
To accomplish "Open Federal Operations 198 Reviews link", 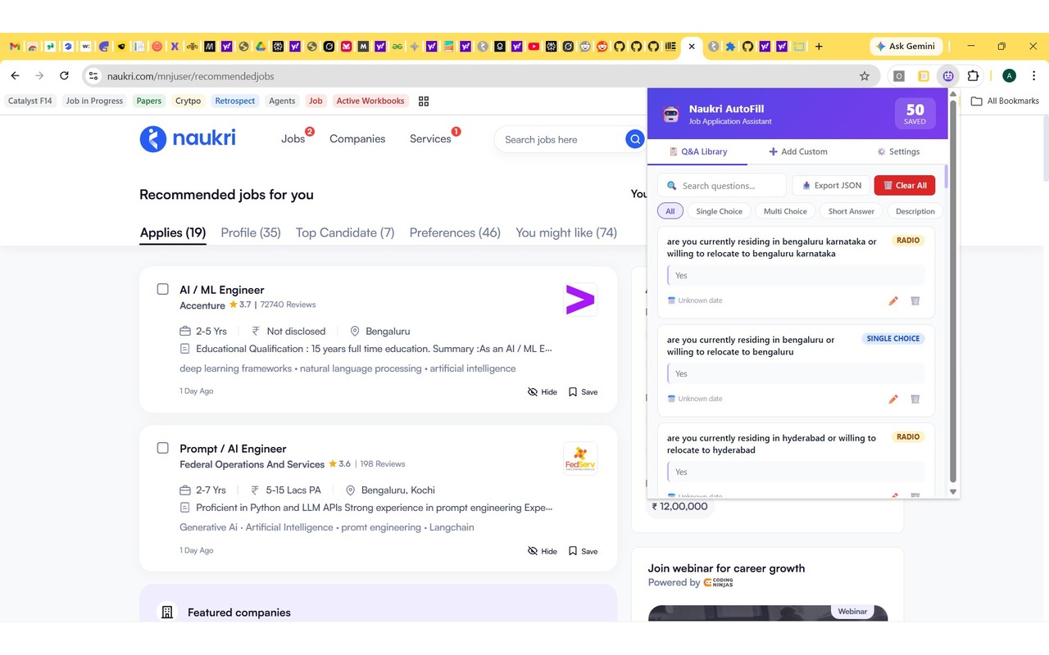I will [x=383, y=463].
